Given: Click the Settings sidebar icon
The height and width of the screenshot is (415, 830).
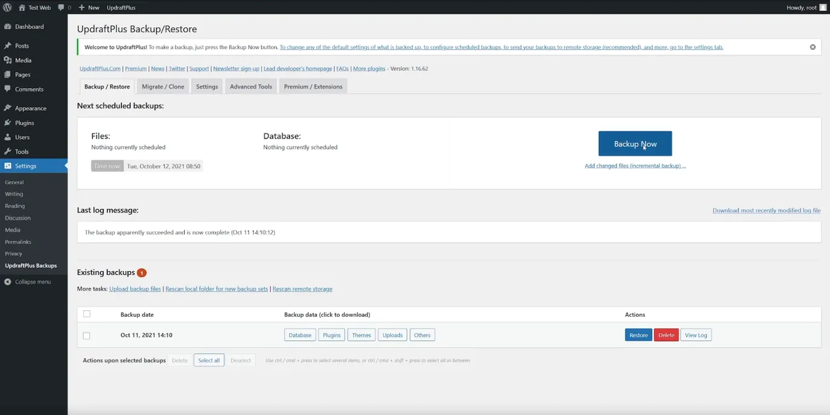Looking at the screenshot, I should coord(7,166).
